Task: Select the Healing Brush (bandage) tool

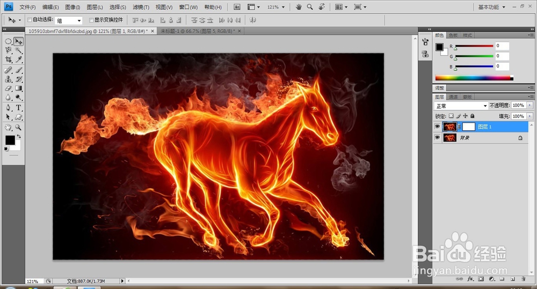Action: [x=8, y=70]
